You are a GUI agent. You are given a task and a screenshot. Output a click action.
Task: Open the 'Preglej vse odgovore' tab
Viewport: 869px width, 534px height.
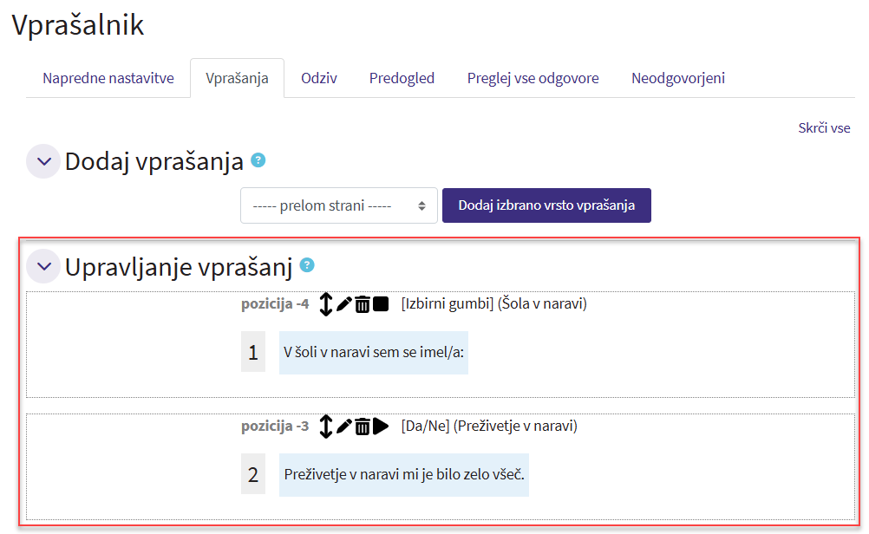point(533,78)
